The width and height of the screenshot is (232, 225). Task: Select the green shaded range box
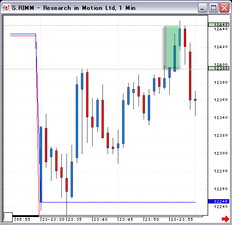point(173,47)
